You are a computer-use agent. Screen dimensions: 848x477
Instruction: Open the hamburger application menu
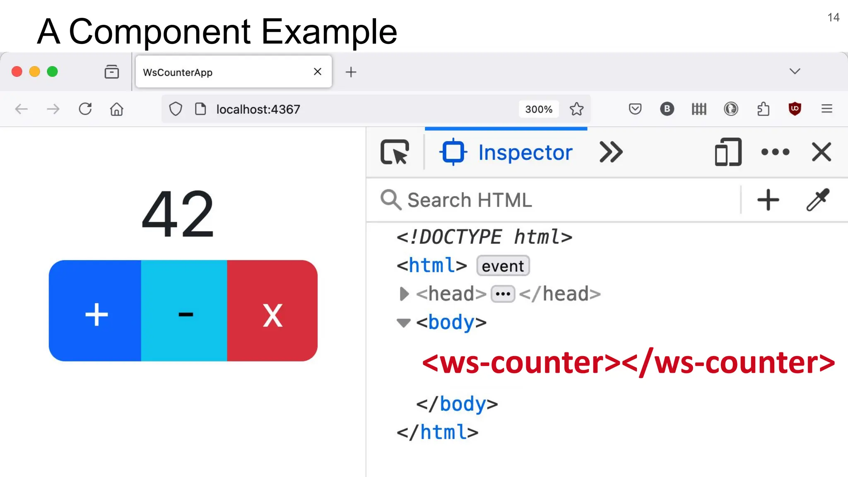coord(826,109)
